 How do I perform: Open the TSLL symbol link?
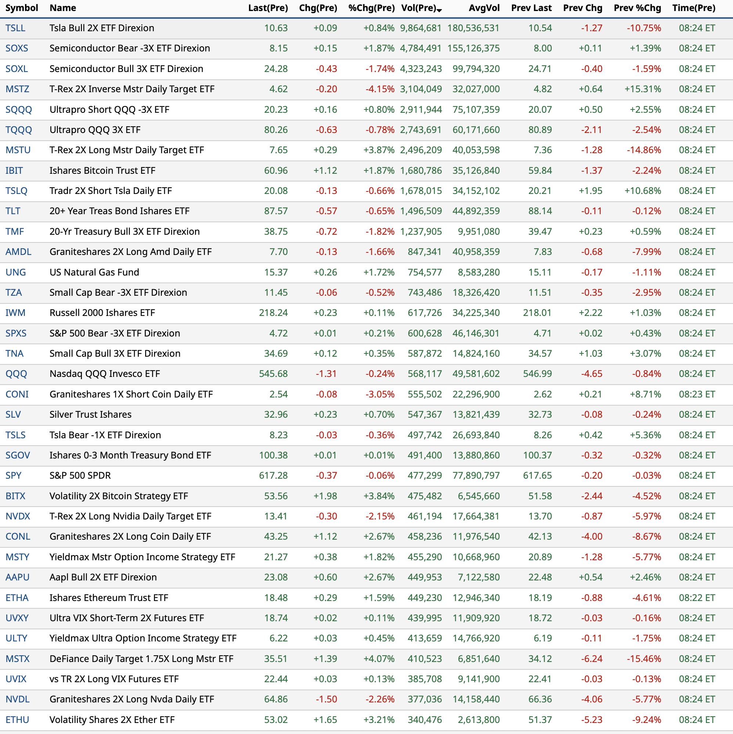pyautogui.click(x=15, y=28)
